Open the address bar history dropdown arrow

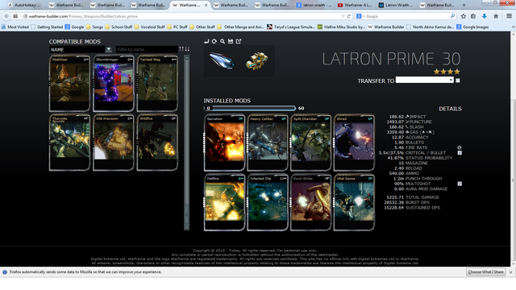click(x=343, y=16)
